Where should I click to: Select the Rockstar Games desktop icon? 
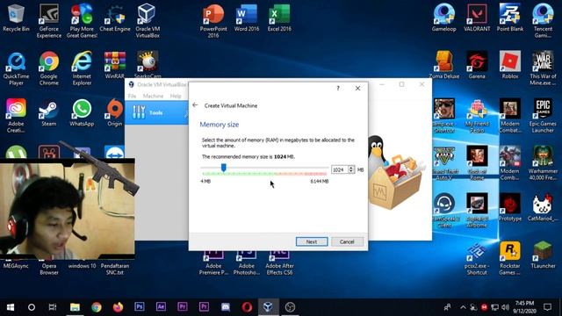pos(509,258)
